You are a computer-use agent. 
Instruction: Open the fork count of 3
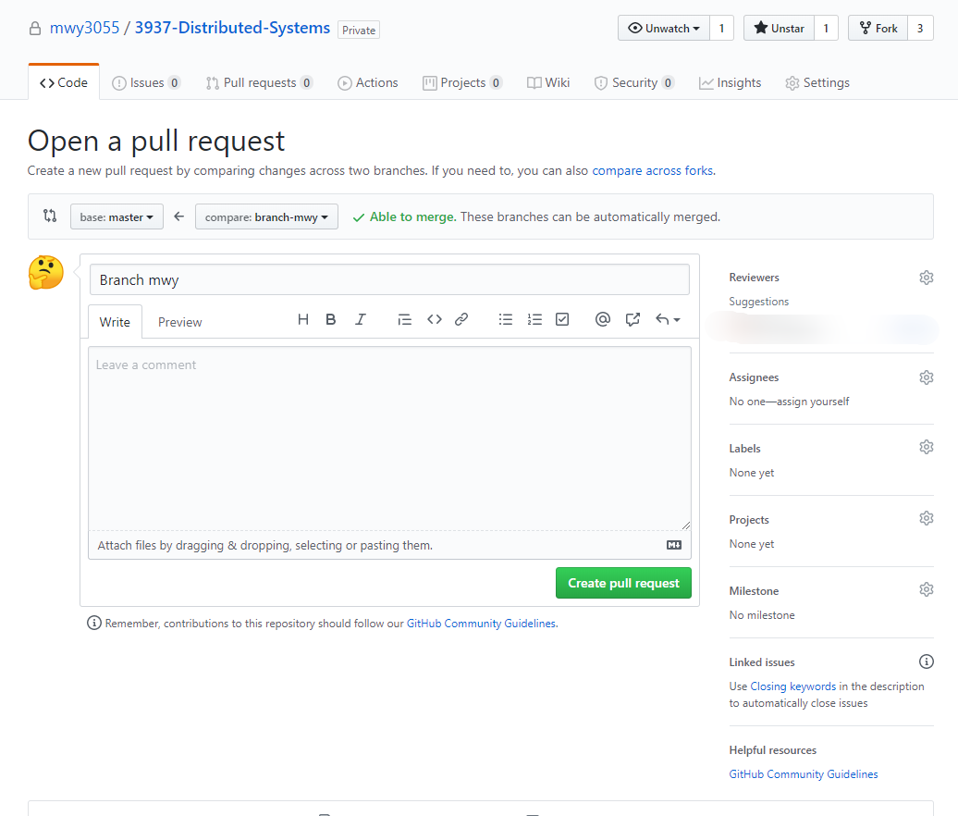click(x=920, y=28)
